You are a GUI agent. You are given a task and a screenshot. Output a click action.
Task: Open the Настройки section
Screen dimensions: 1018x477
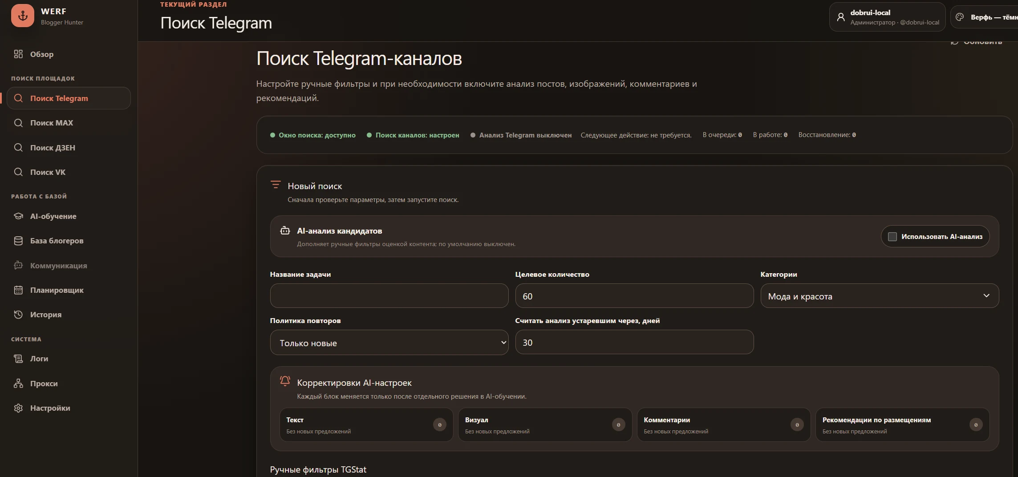[69, 408]
